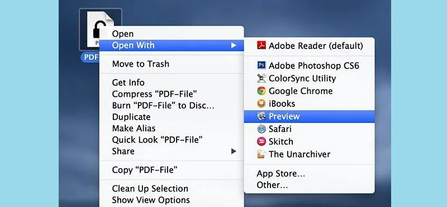Select Duplicate in context menu
The width and height of the screenshot is (447, 207).
coord(172,117)
